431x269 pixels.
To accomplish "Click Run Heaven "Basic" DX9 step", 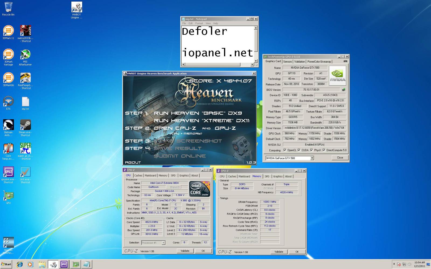I will pyautogui.click(x=198, y=113).
